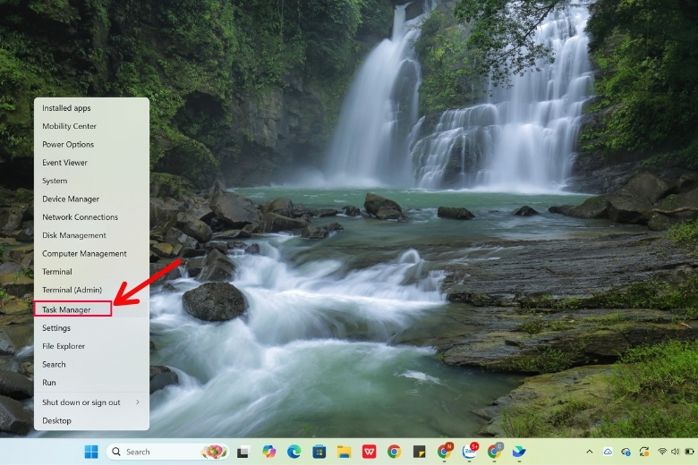Open OneDrive cloud tray icon
698x465 pixels.
pyautogui.click(x=608, y=452)
